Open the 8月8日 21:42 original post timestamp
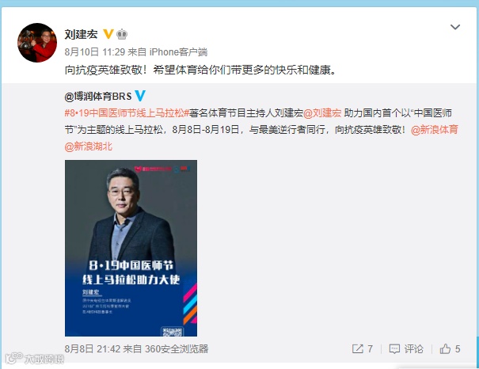The height and width of the screenshot is (369, 479). [x=93, y=349]
